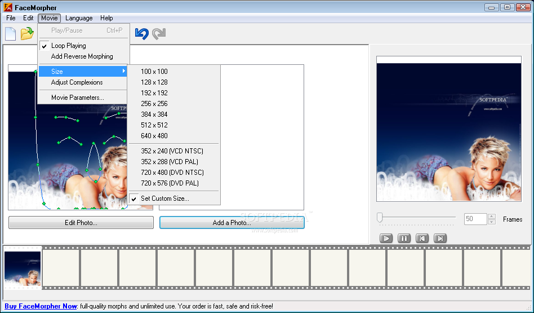Viewport: 534px width, 313px height.
Task: Click the FaceMorpher title bar icon
Action: (8, 7)
